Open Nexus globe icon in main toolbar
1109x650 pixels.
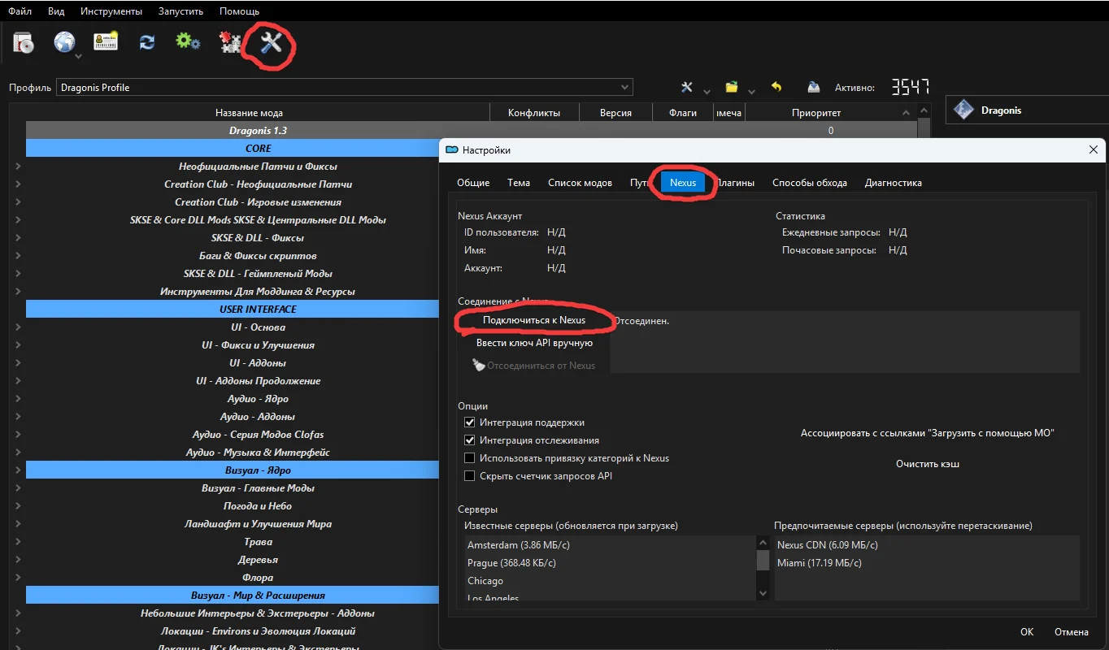tap(64, 41)
